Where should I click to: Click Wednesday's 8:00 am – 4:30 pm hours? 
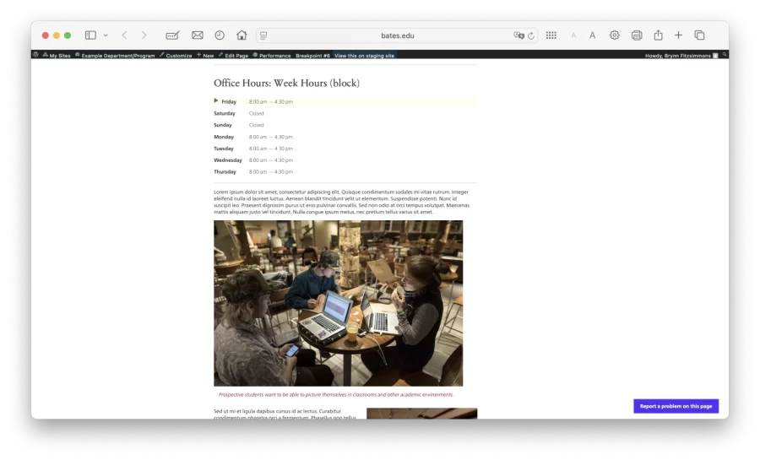point(271,160)
